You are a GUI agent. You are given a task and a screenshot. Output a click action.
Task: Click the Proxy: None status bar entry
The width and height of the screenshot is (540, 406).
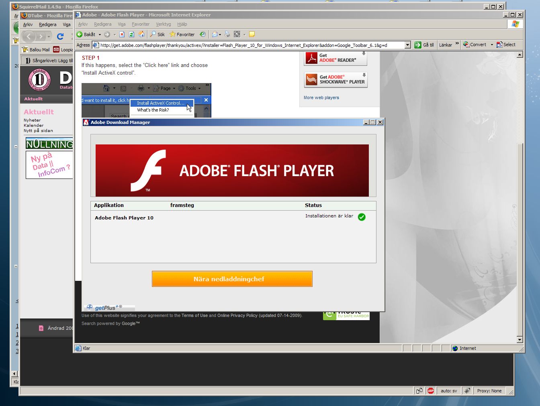[x=489, y=391]
